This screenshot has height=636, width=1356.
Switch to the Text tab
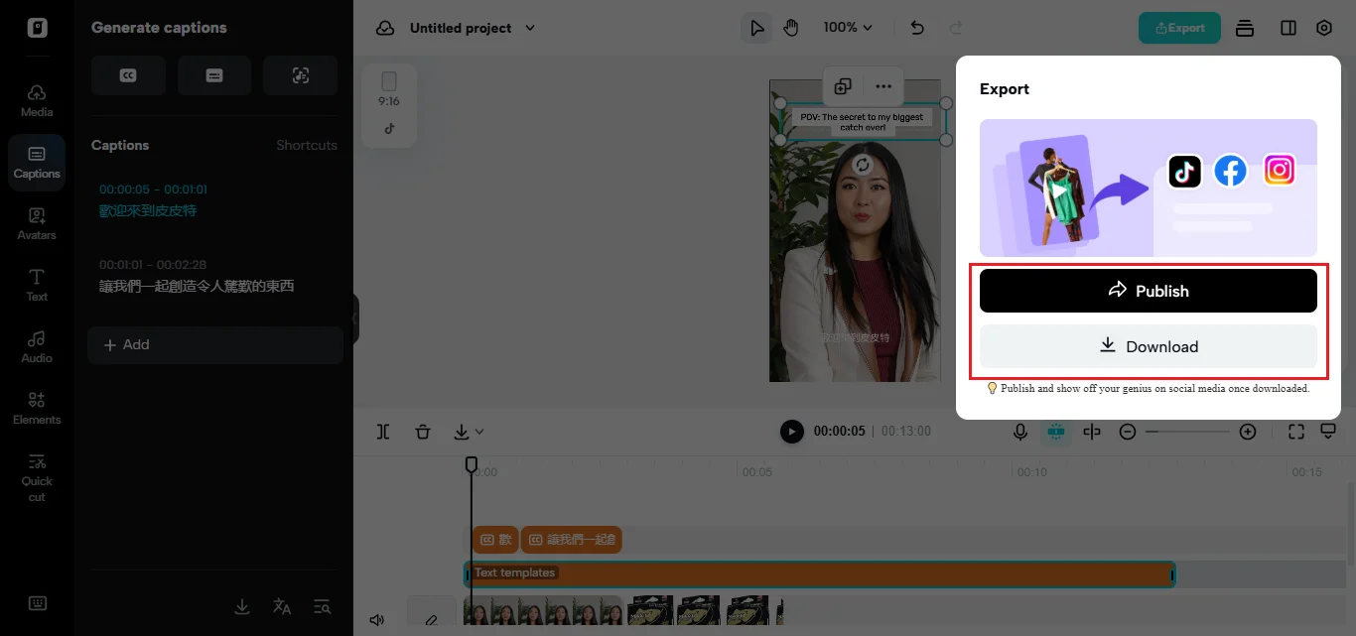37,285
